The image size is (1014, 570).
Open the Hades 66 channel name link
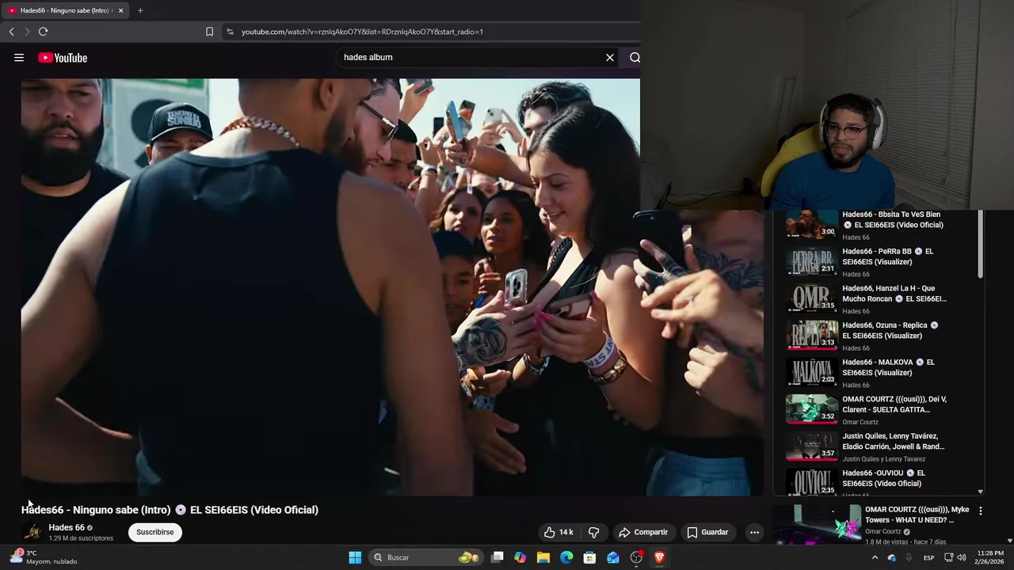point(67,527)
